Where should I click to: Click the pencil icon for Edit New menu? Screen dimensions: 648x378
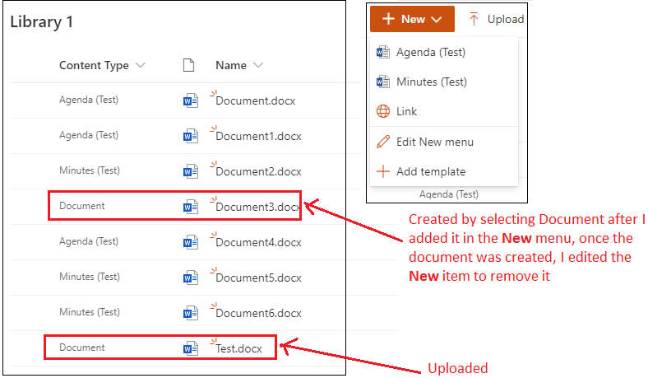point(383,142)
